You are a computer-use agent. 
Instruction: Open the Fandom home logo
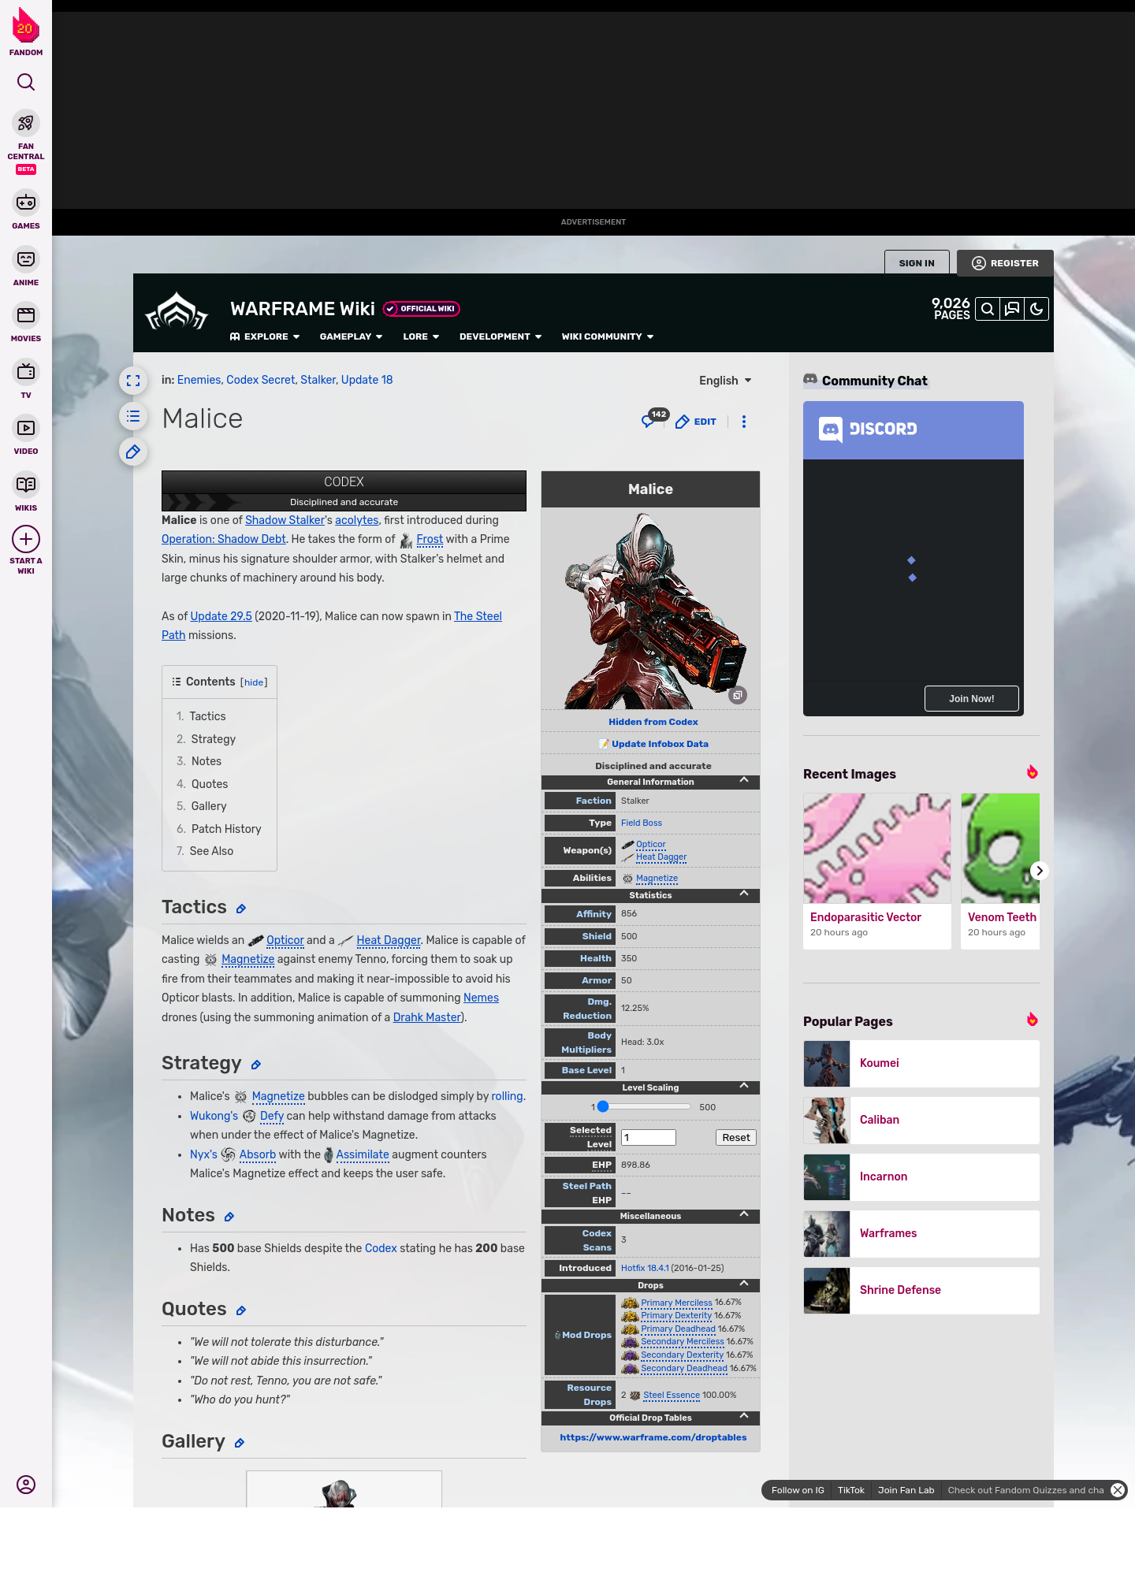[x=26, y=32]
